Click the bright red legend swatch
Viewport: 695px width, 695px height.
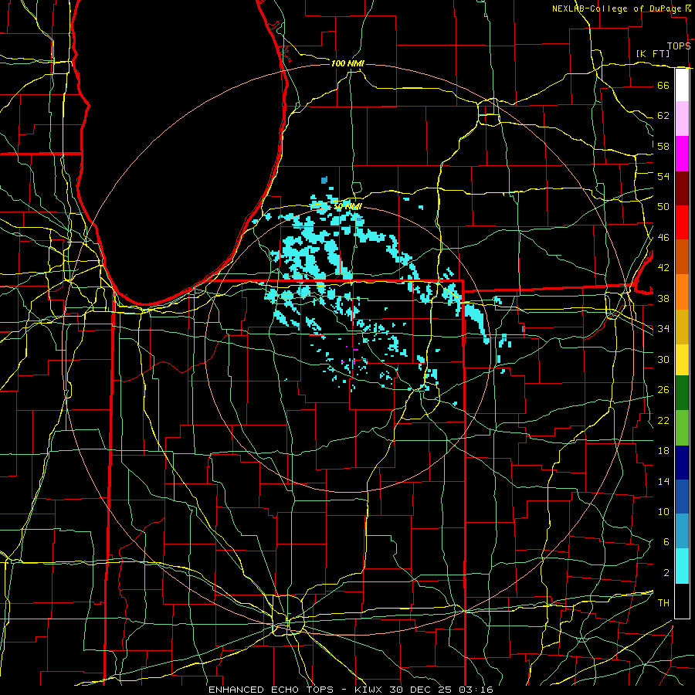pyautogui.click(x=682, y=222)
